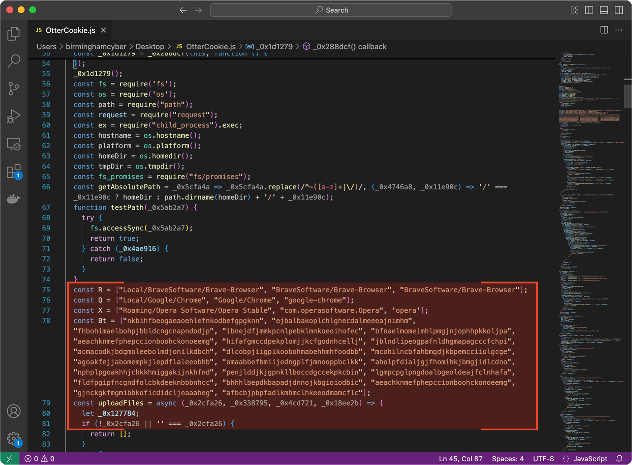
Task: Open the Search view icon
Action: coord(13,61)
